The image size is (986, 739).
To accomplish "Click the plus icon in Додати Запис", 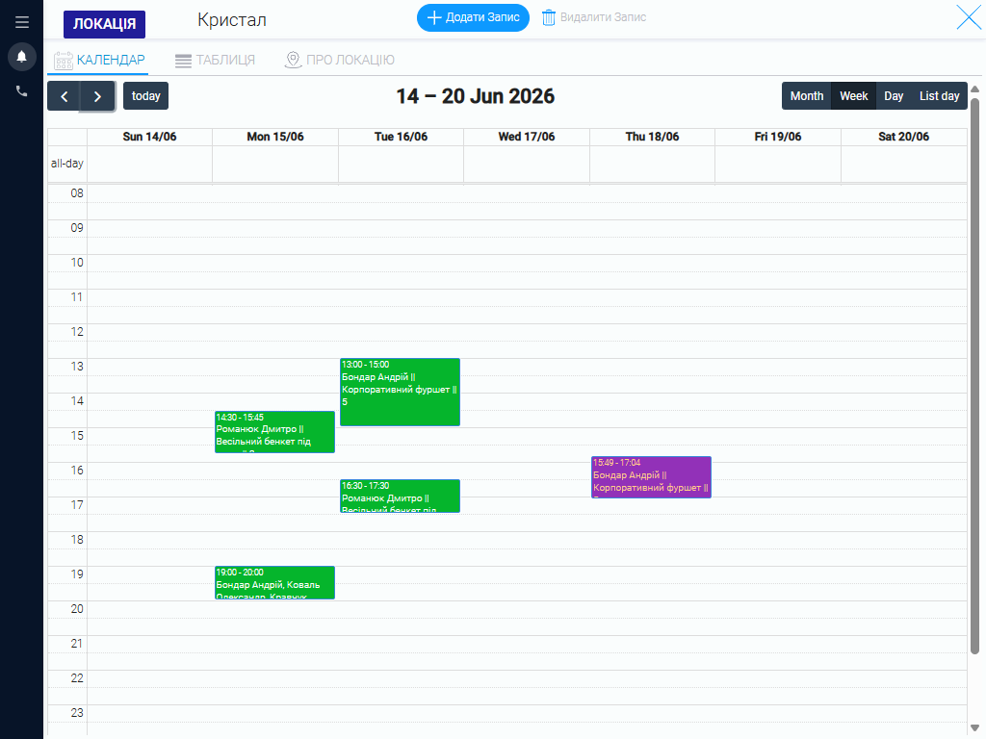I will (x=434, y=17).
